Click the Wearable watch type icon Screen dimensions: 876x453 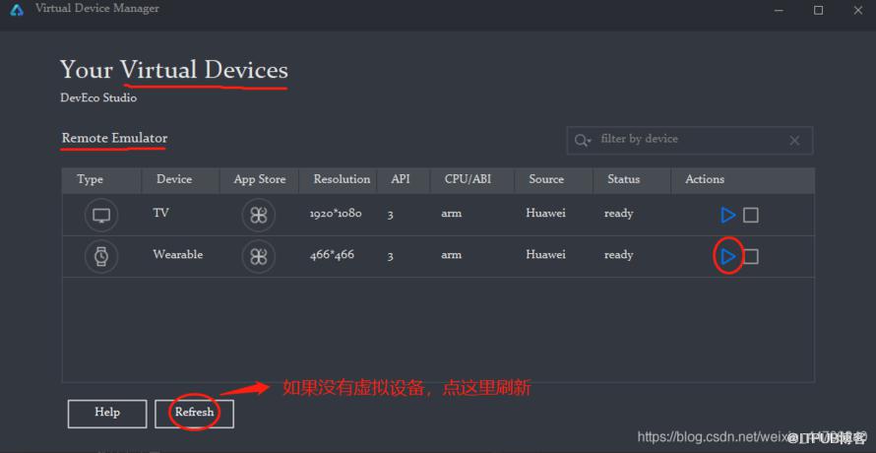tap(101, 257)
